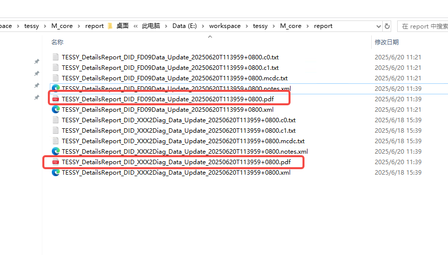
Task: Go to 桌面 in the address bar
Action: pos(122,26)
